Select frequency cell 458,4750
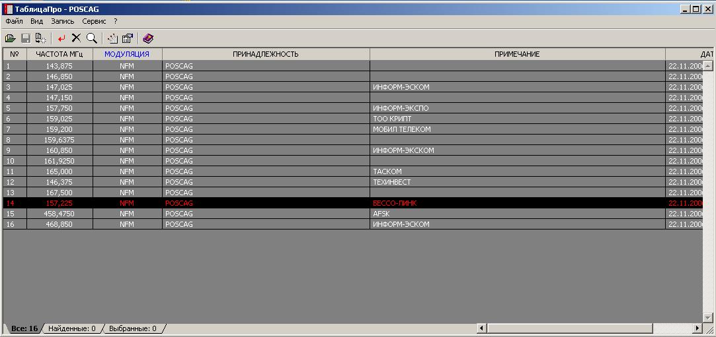716x337 pixels. coord(60,214)
